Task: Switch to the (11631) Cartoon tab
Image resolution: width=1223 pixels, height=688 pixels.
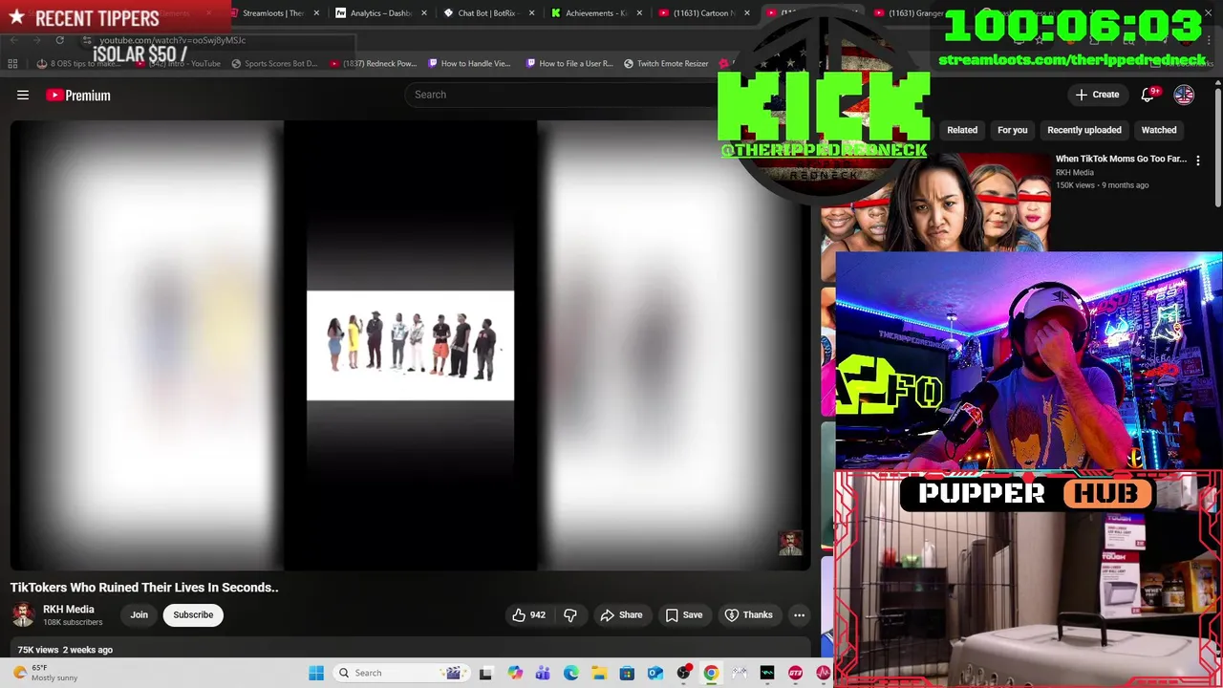Action: point(702,13)
